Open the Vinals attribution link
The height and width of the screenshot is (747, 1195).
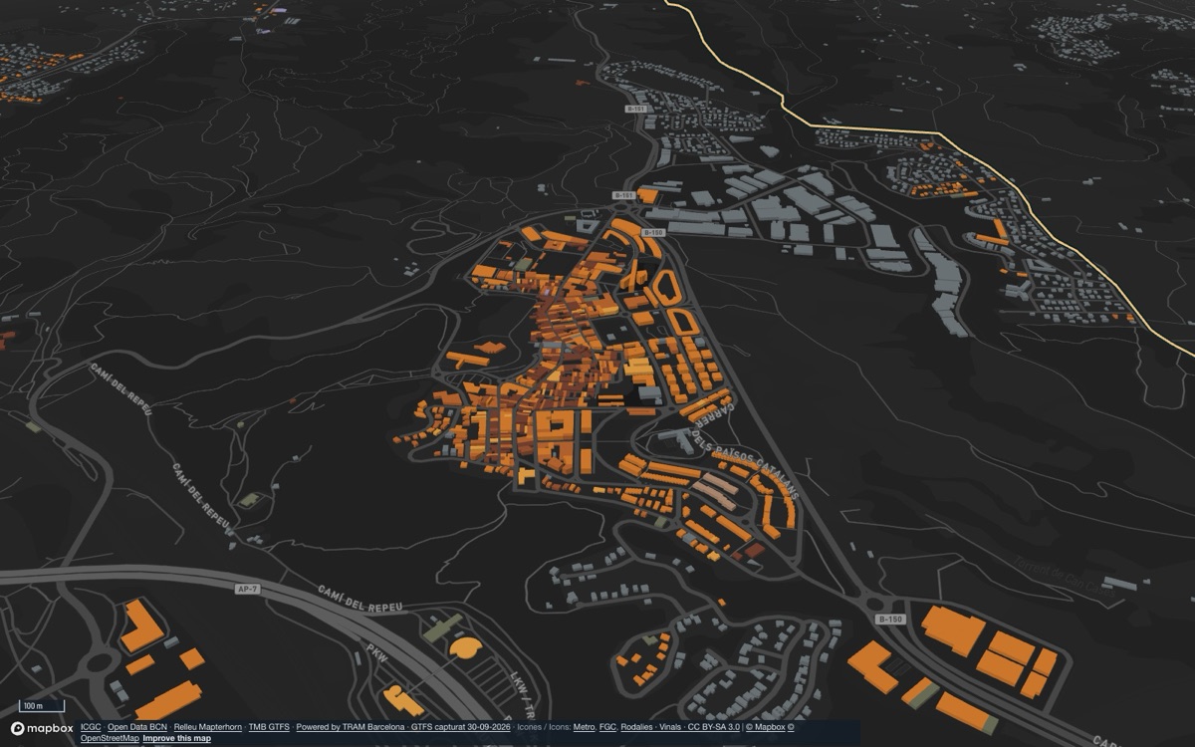670,727
